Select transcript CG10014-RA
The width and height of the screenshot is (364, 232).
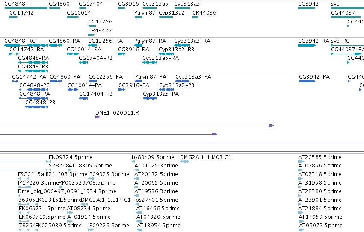coord(84,50)
